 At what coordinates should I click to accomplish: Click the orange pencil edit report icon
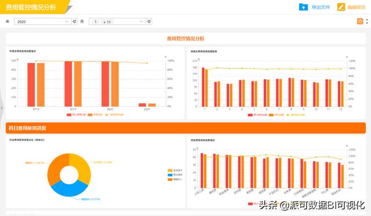[341, 7]
